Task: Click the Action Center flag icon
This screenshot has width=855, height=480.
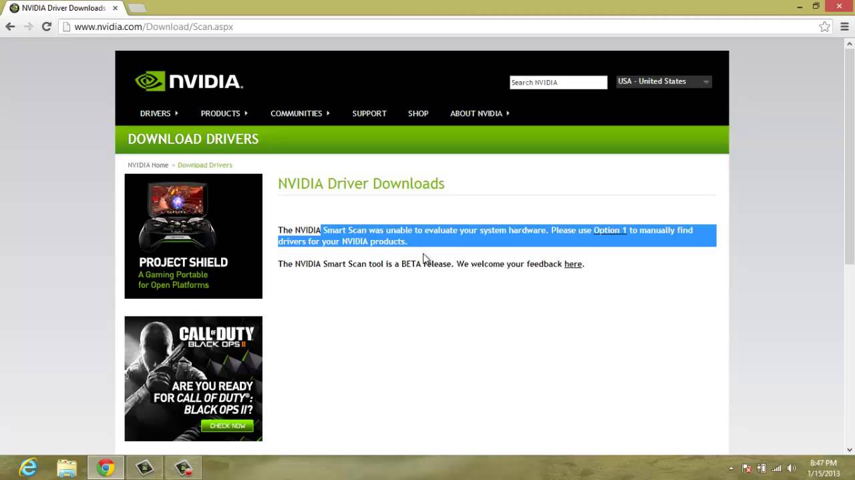Action: point(747,468)
